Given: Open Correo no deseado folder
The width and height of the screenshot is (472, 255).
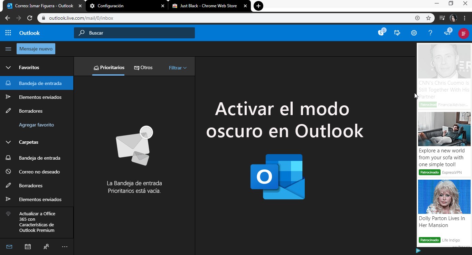Looking at the screenshot, I should [37, 172].
